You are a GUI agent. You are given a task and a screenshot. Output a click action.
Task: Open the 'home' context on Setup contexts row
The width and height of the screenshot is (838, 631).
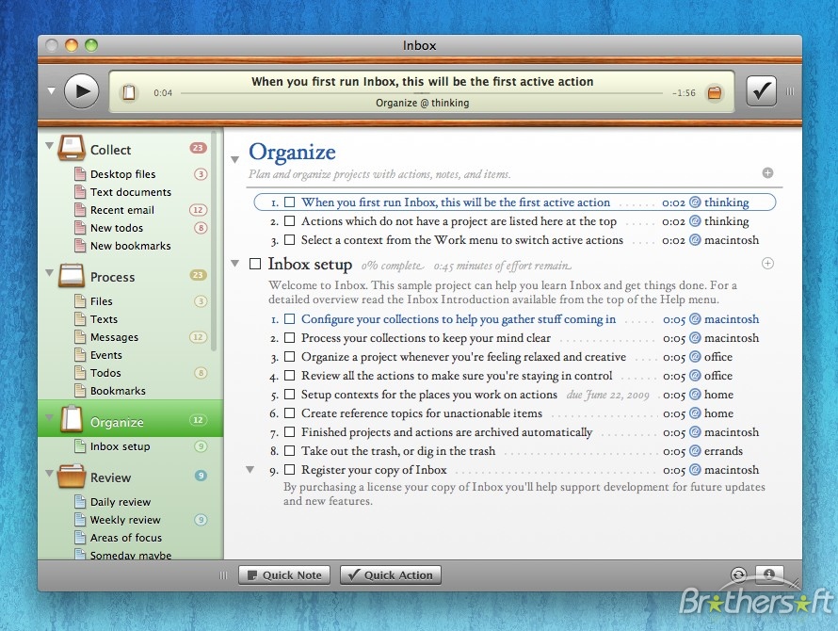(x=718, y=394)
